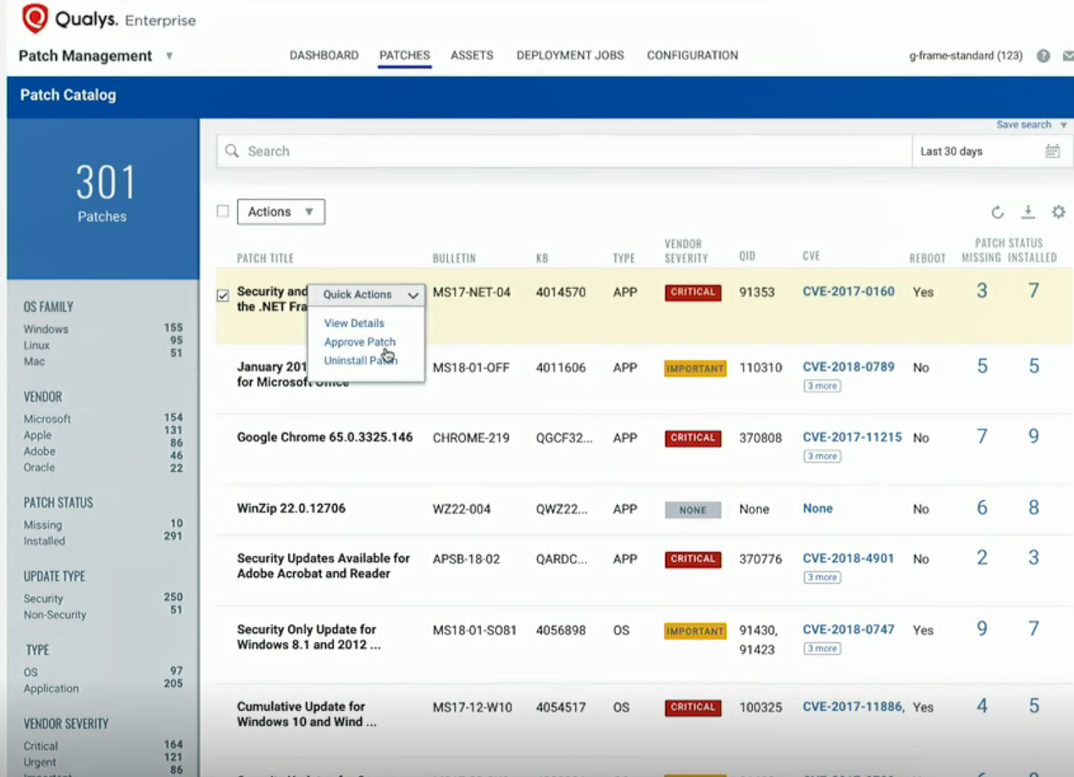The image size is (1074, 777).
Task: Toggle the select-all patches checkbox
Action: click(x=223, y=212)
